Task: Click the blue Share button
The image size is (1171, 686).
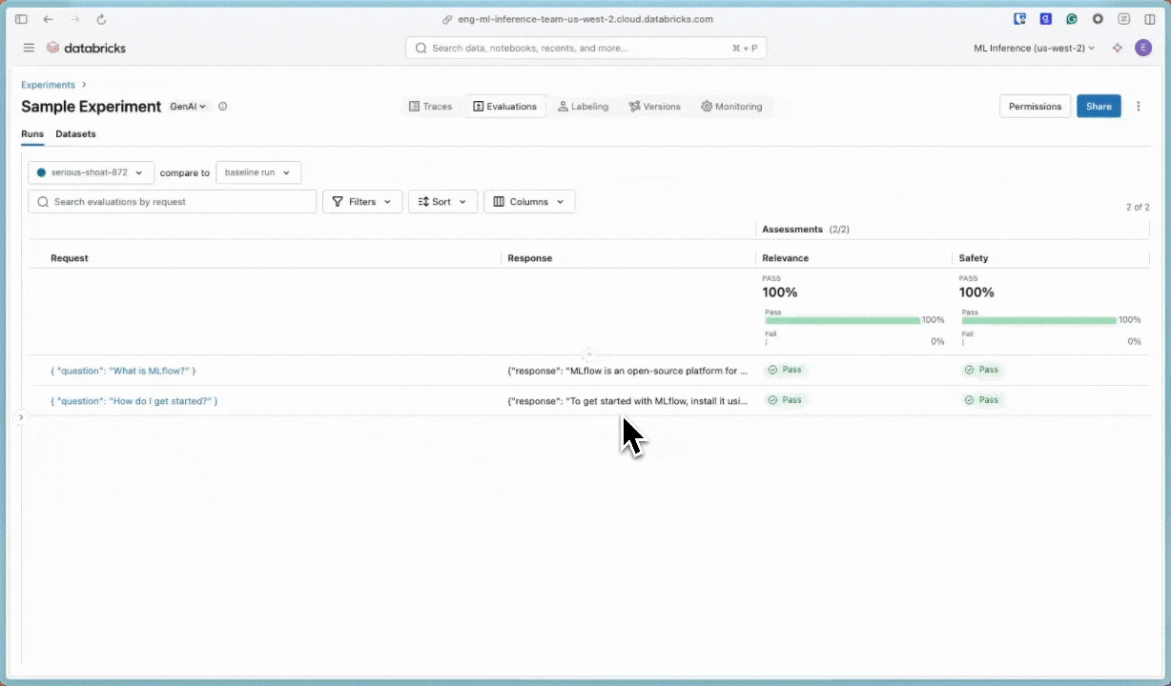Action: (1099, 107)
